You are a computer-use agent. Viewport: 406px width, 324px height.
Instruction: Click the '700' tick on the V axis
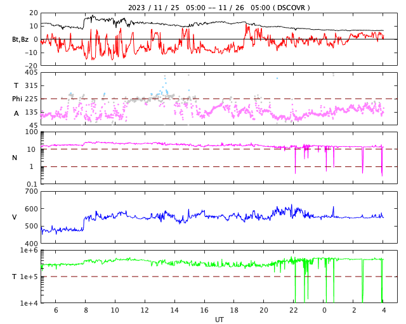[31, 192]
